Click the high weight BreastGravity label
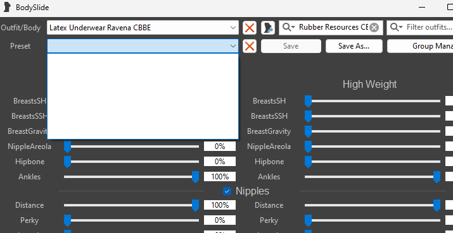This screenshot has height=233, width=453. [x=269, y=131]
